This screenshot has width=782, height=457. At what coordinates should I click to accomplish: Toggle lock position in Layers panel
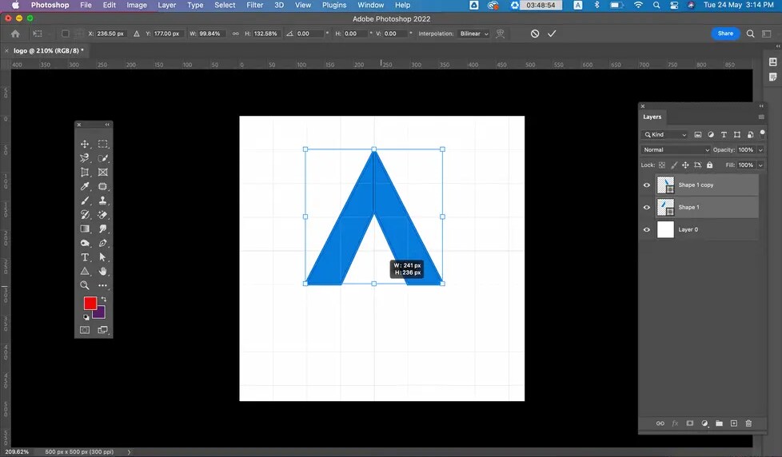685,165
